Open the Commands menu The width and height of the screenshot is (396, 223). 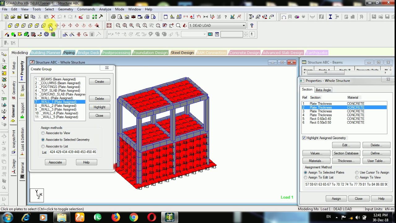pos(86,9)
